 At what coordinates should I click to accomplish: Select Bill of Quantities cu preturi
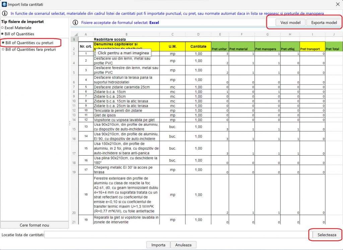pyautogui.click(x=27, y=43)
